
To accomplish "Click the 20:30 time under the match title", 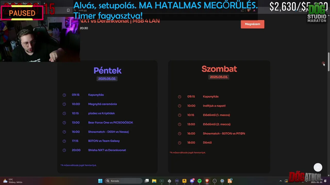I will click(84, 28).
